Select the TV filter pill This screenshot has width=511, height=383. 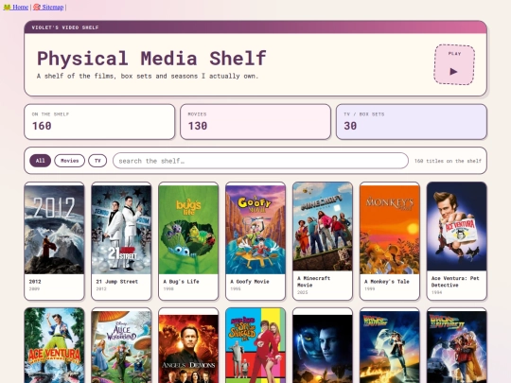tap(97, 161)
